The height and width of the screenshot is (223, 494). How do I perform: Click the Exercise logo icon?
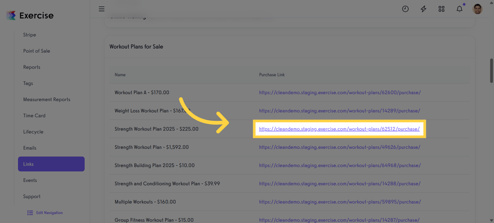[x=11, y=16]
